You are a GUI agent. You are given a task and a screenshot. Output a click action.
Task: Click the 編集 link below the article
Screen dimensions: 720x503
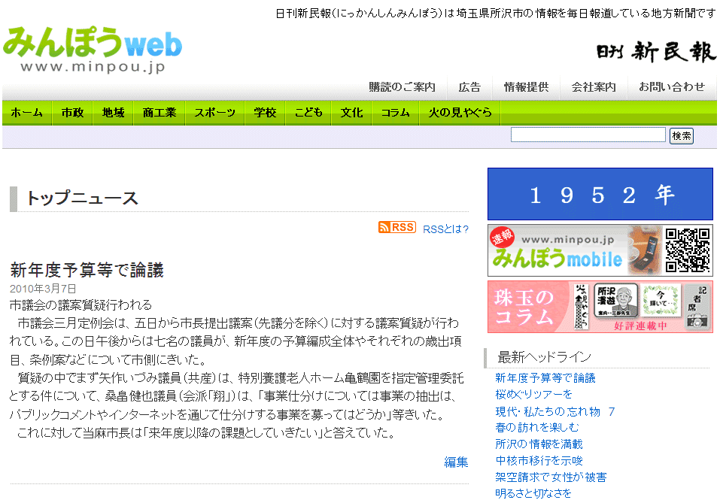456,462
